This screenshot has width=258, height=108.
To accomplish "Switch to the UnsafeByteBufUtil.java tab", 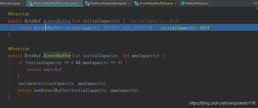I will (x=155, y=3).
